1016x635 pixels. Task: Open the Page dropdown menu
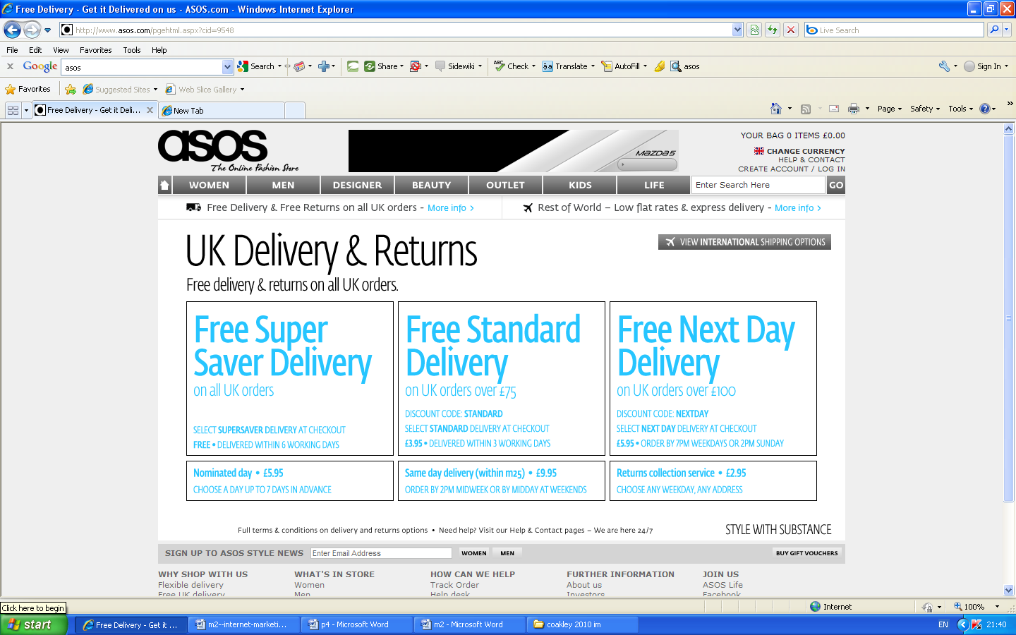890,109
